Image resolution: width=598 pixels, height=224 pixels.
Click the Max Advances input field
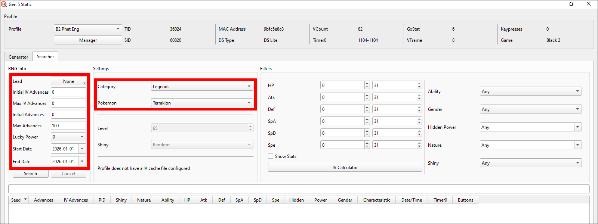coord(68,126)
